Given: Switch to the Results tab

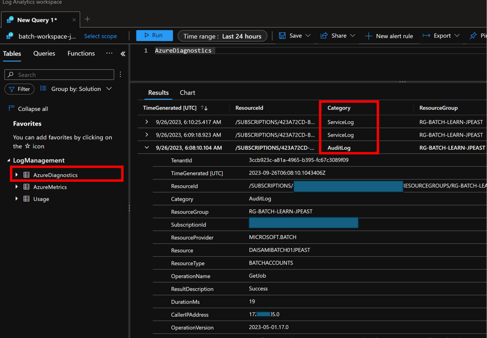Looking at the screenshot, I should pyautogui.click(x=158, y=93).
